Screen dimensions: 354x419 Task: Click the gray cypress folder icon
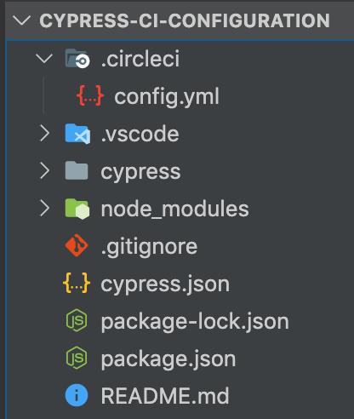tap(77, 170)
